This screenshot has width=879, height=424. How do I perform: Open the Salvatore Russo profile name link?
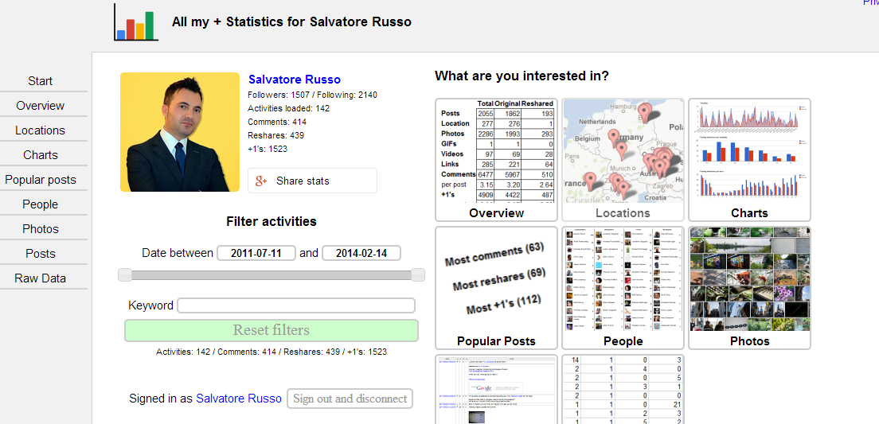[x=295, y=80]
